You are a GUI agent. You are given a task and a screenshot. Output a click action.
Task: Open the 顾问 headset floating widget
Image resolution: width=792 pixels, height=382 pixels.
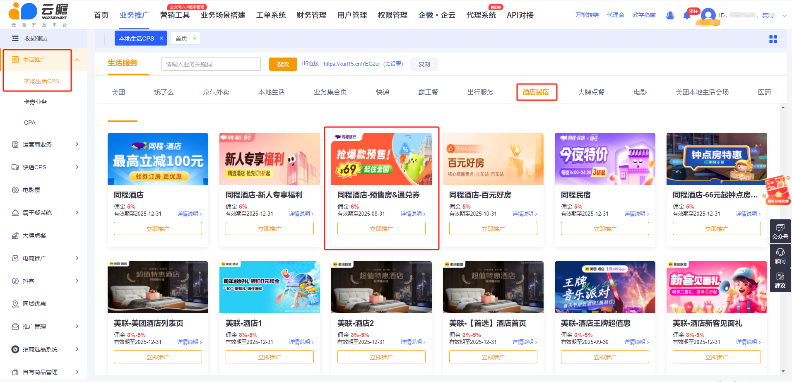click(x=780, y=256)
